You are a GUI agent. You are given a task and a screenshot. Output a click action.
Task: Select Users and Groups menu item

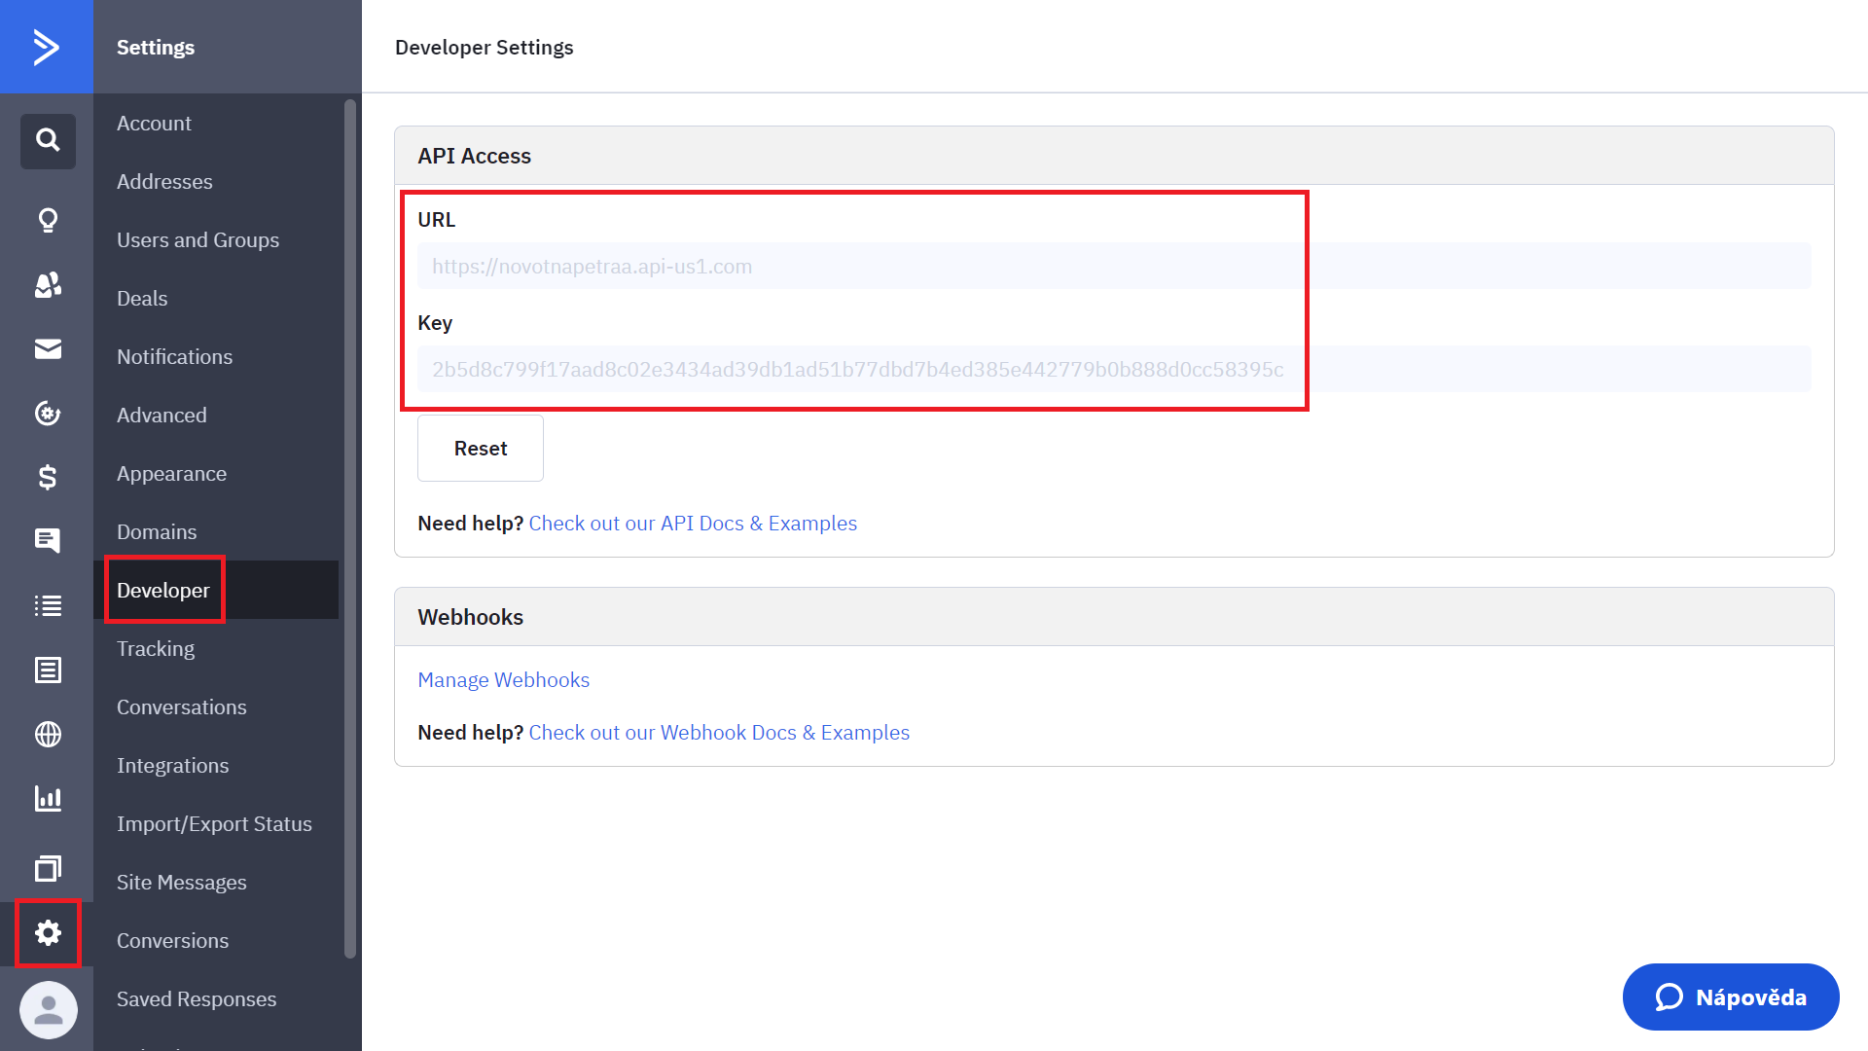pyautogui.click(x=198, y=240)
